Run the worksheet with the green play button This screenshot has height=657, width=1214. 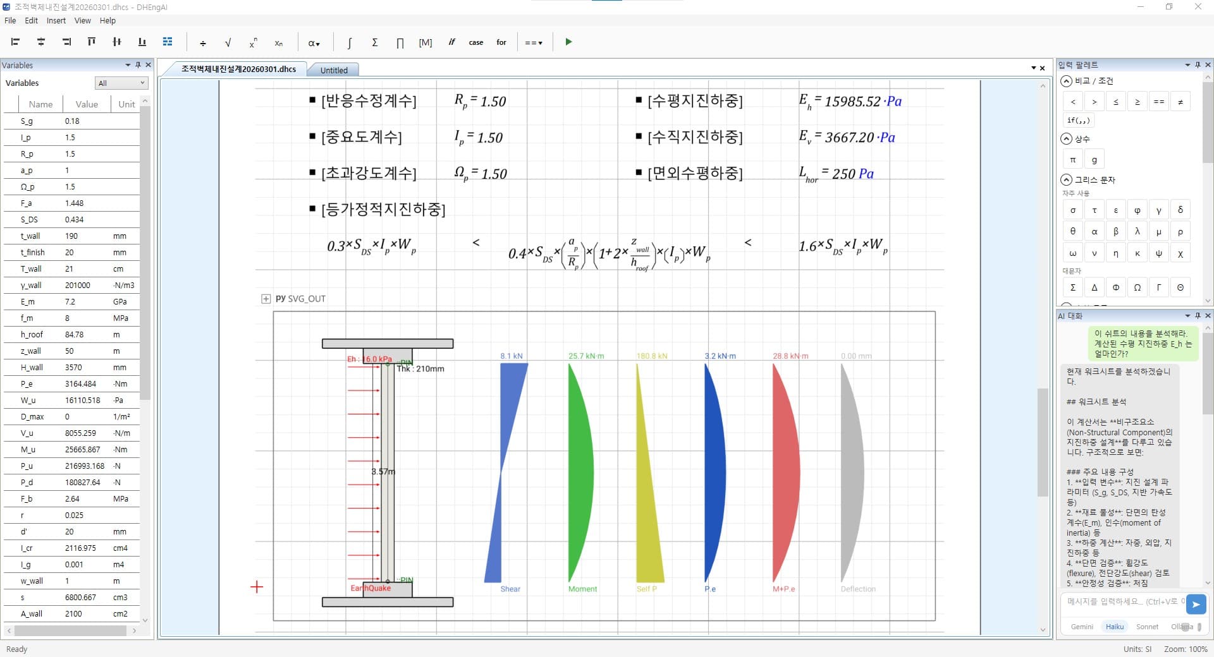pos(568,42)
